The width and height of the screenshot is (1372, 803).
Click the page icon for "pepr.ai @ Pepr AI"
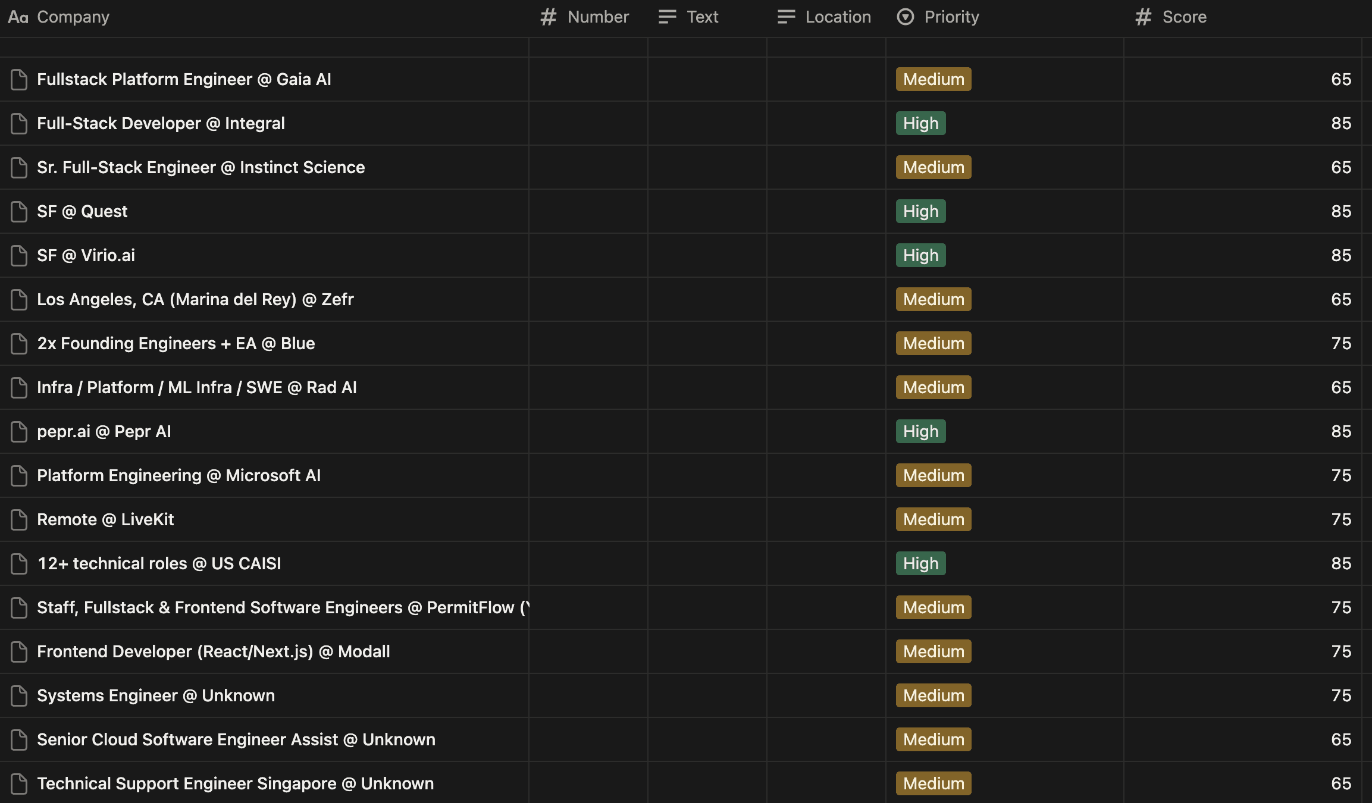click(x=18, y=431)
